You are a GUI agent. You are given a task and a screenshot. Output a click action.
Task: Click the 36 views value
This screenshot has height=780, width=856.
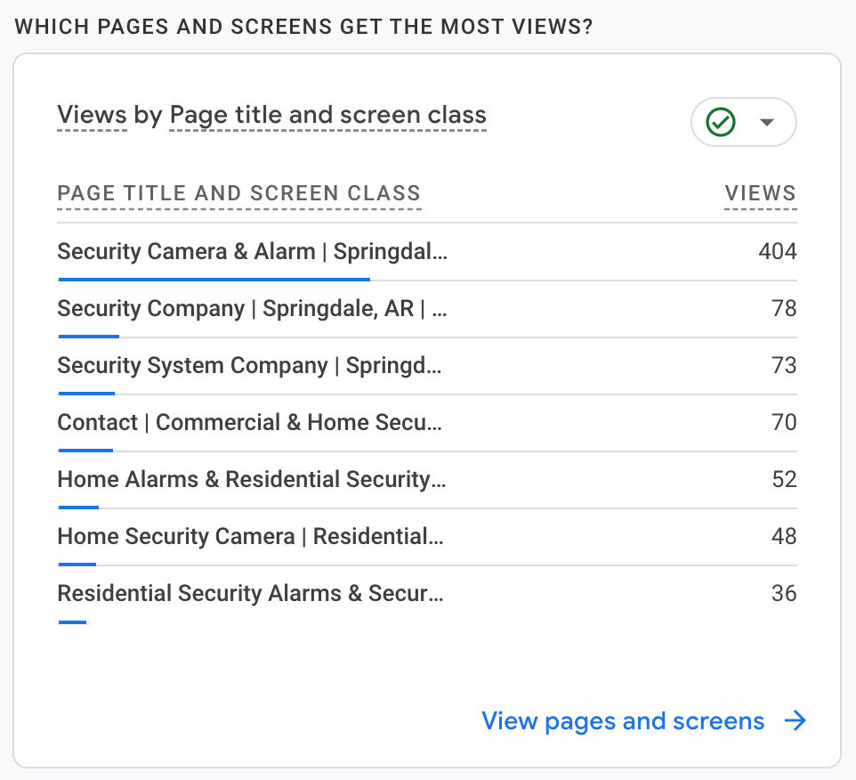pos(783,594)
